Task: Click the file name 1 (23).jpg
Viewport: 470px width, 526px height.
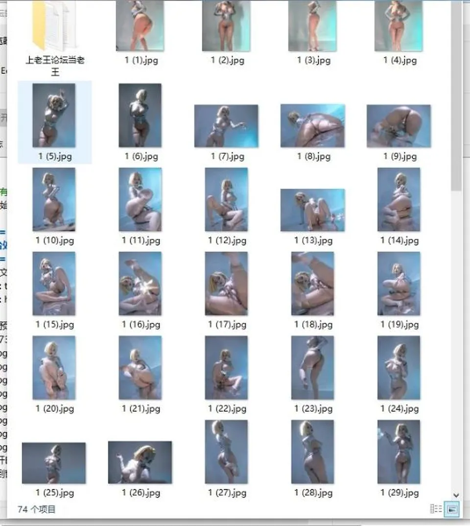Action: tap(313, 409)
